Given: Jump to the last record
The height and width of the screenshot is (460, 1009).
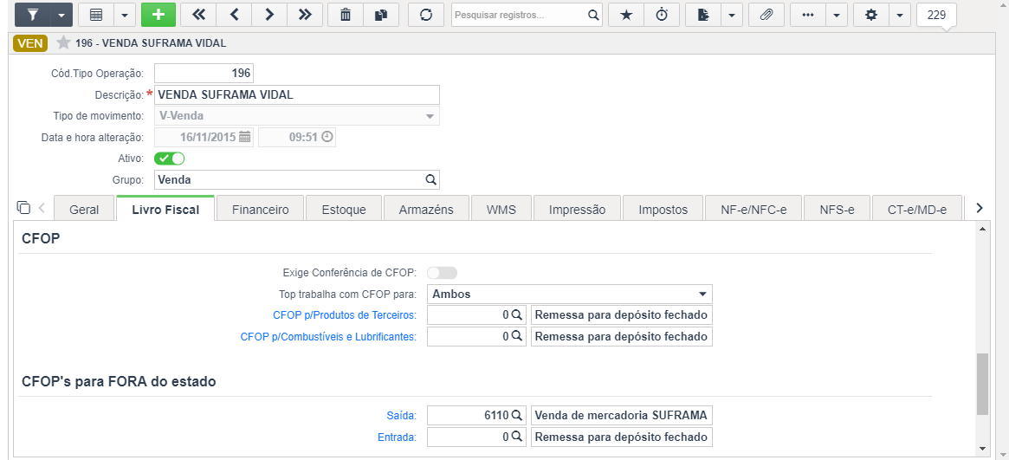Looking at the screenshot, I should tap(304, 15).
